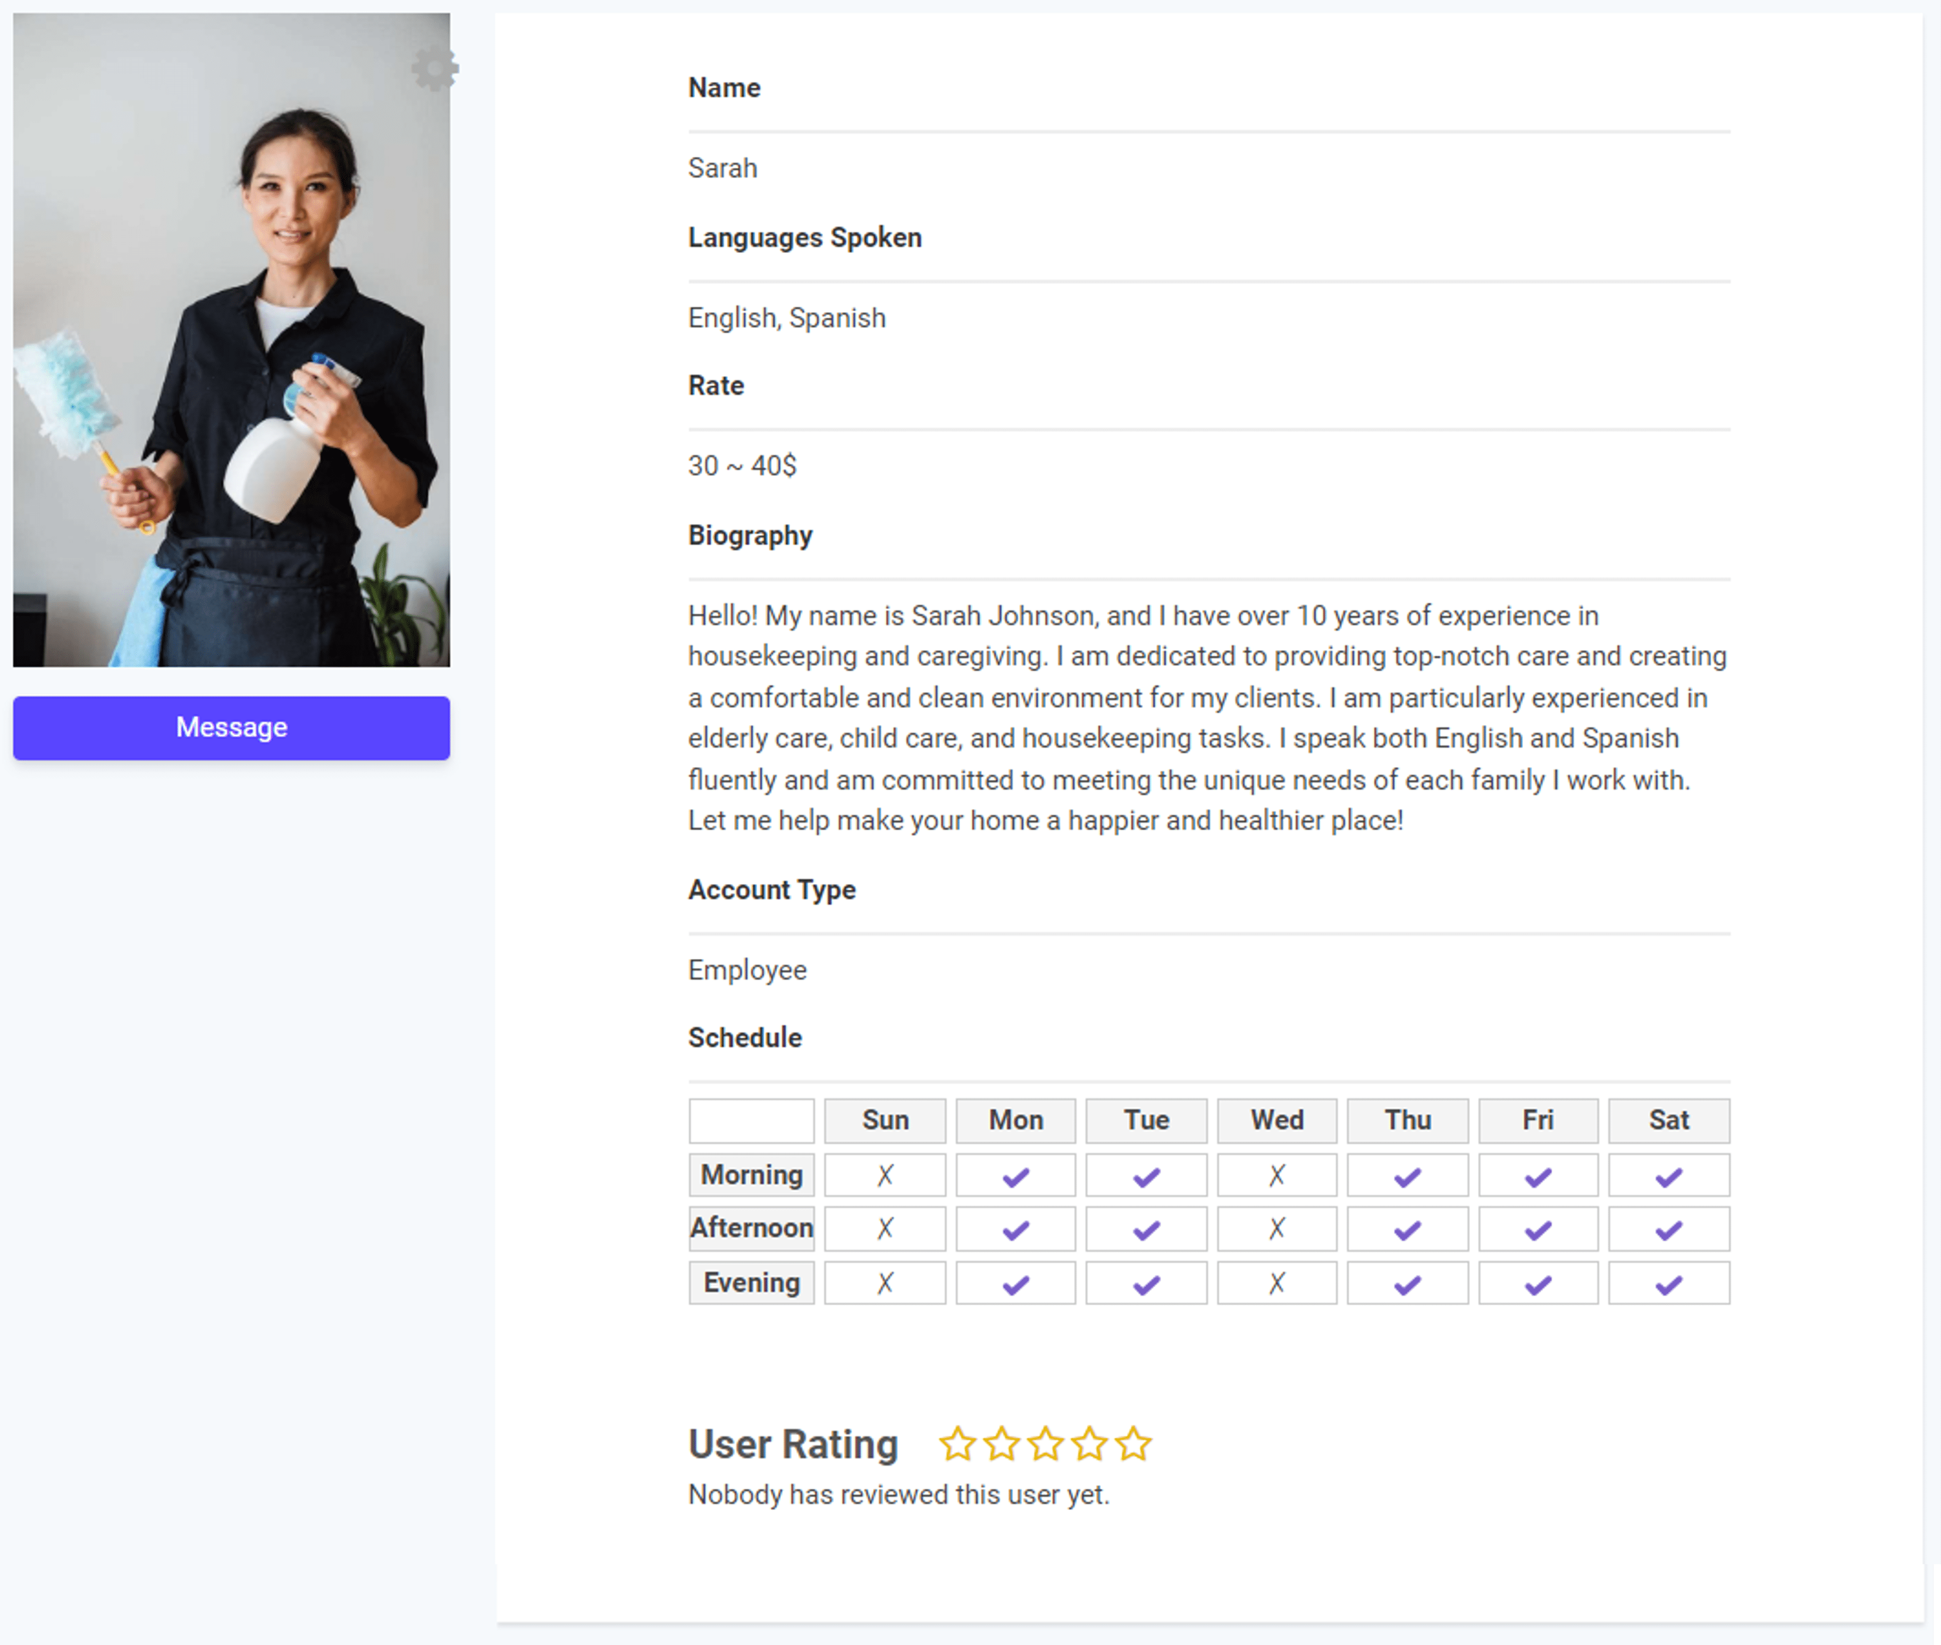Click the Tuesday evening checkmark
Screen dimensions: 1941x1645
[1145, 1282]
